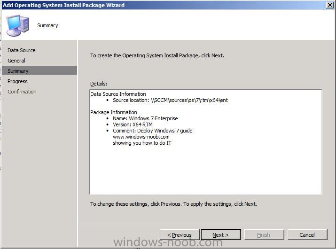Select the Data Source step in the sidebar
336x249 pixels.
[22, 50]
